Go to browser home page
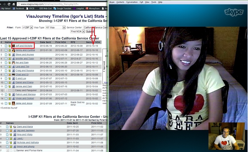This screenshot has height=152, width=248. [x=14, y=4]
